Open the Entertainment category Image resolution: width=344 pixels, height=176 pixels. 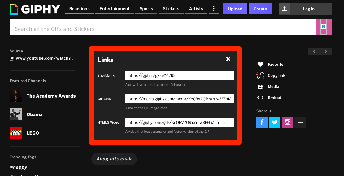(115, 9)
